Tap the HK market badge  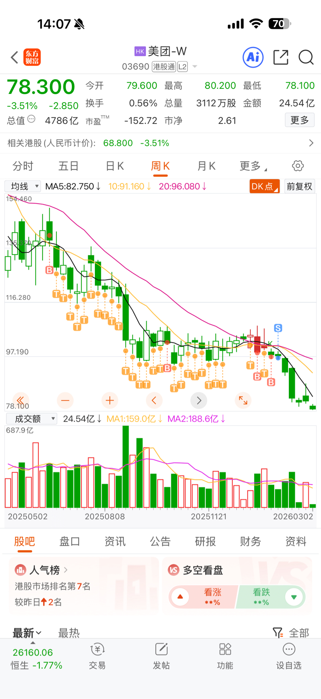[140, 52]
